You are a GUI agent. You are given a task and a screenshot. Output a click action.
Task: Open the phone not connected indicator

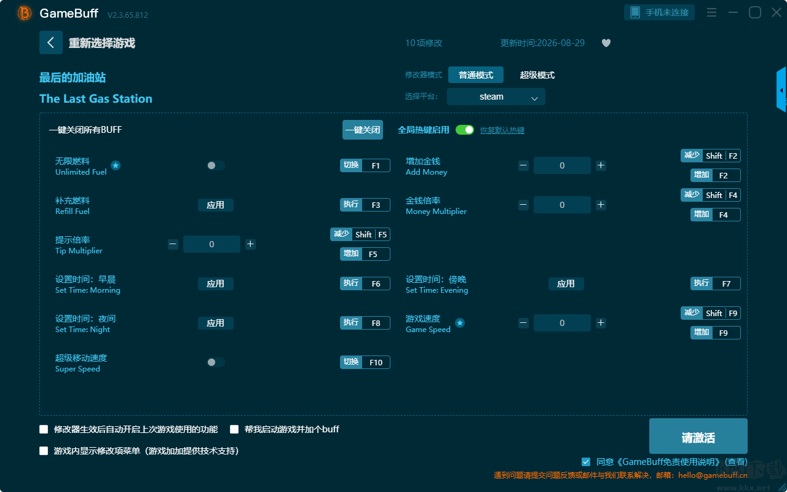[660, 12]
